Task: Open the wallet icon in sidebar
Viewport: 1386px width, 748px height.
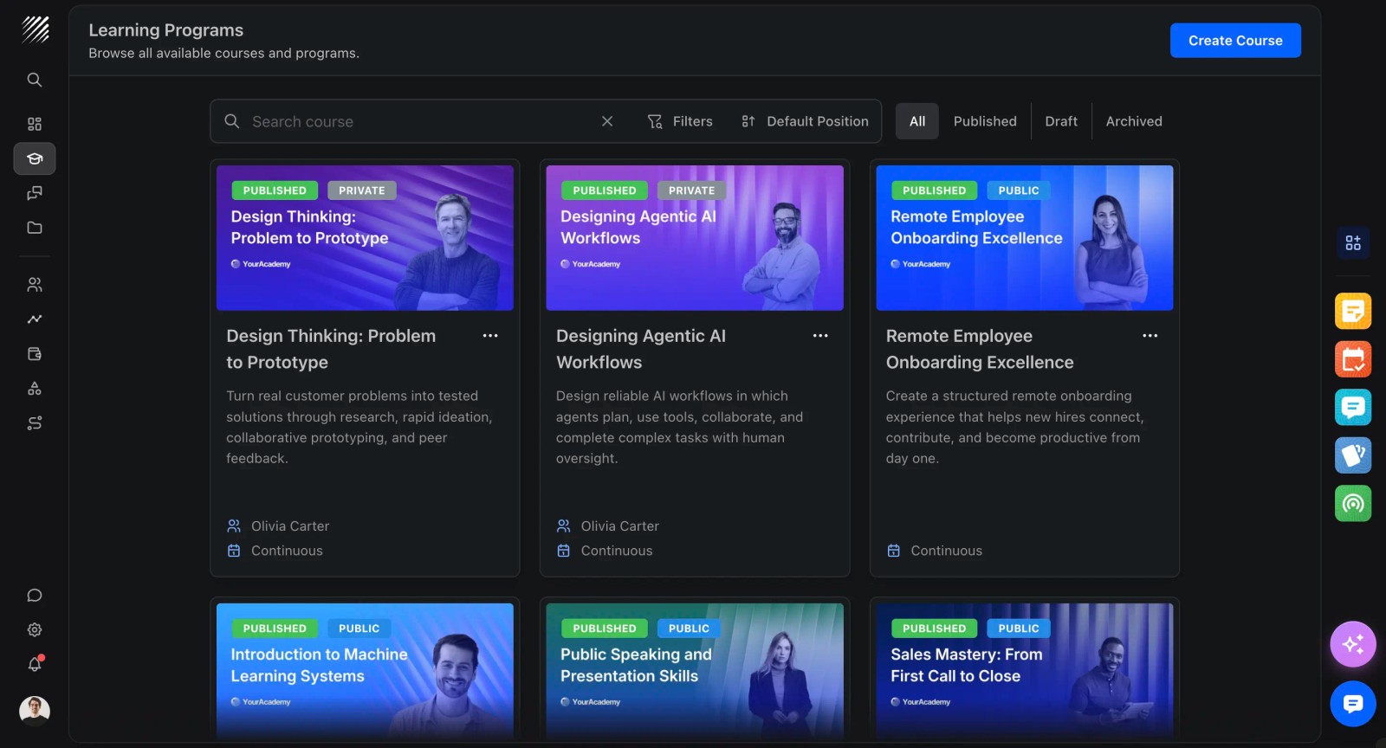Action: tap(35, 354)
